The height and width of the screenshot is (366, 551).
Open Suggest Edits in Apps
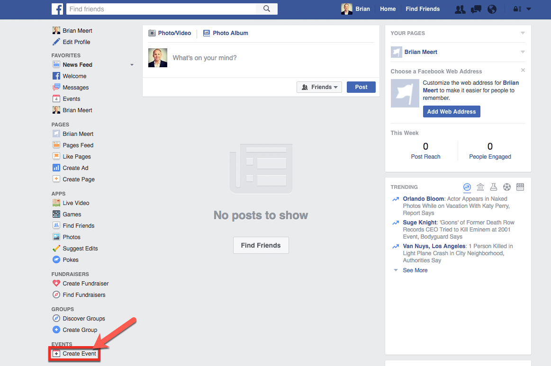coord(80,248)
